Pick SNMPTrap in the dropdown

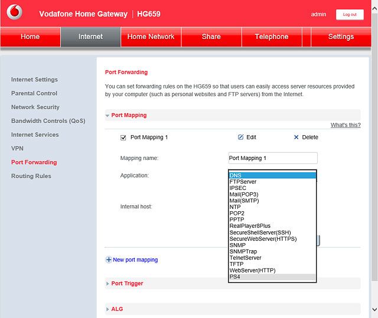(x=272, y=251)
